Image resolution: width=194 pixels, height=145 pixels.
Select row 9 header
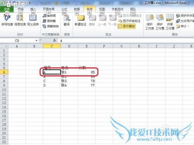click(4, 85)
